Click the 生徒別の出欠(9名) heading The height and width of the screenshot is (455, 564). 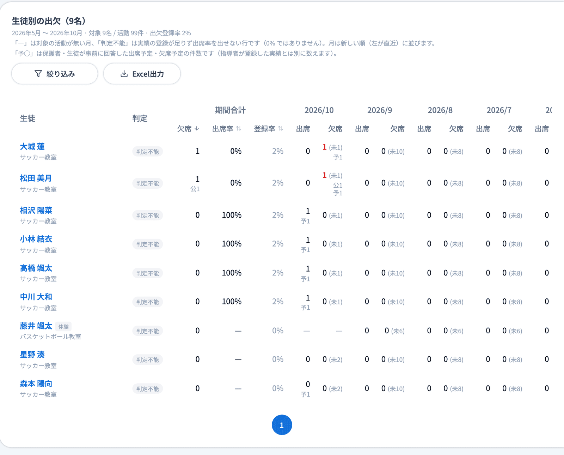point(49,21)
